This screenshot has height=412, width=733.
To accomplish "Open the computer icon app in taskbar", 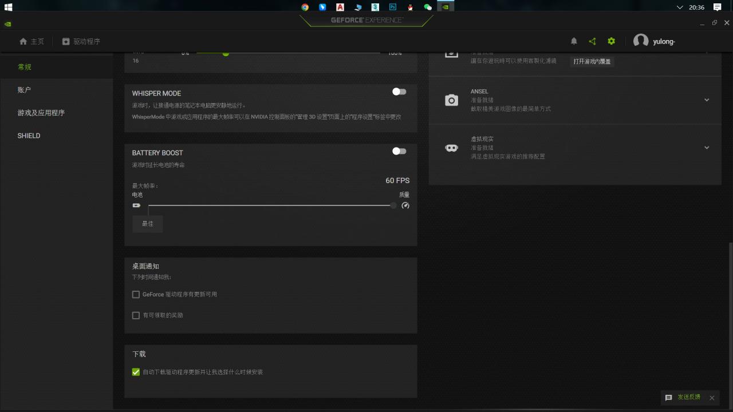I will [x=358, y=7].
